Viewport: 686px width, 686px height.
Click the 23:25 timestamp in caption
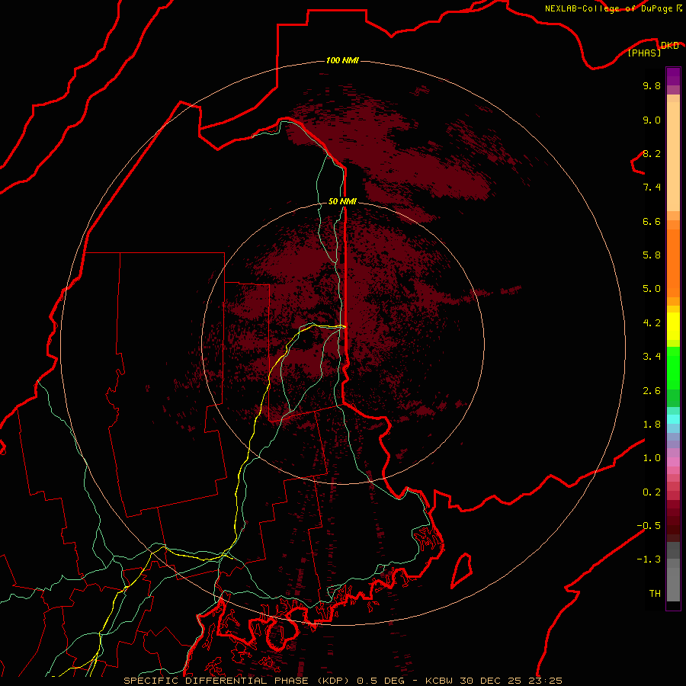click(x=545, y=681)
